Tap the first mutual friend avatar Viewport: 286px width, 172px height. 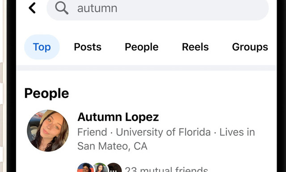tap(85, 168)
